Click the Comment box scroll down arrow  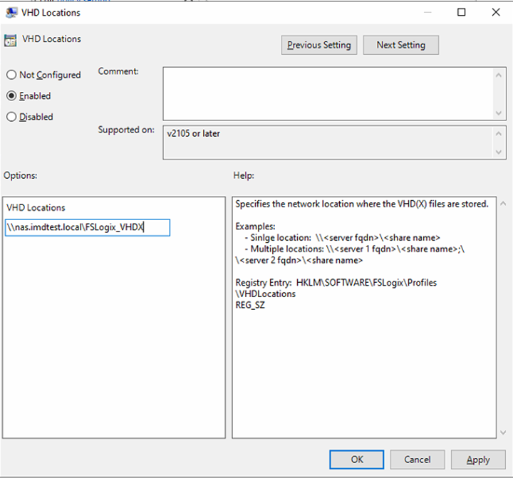[499, 113]
